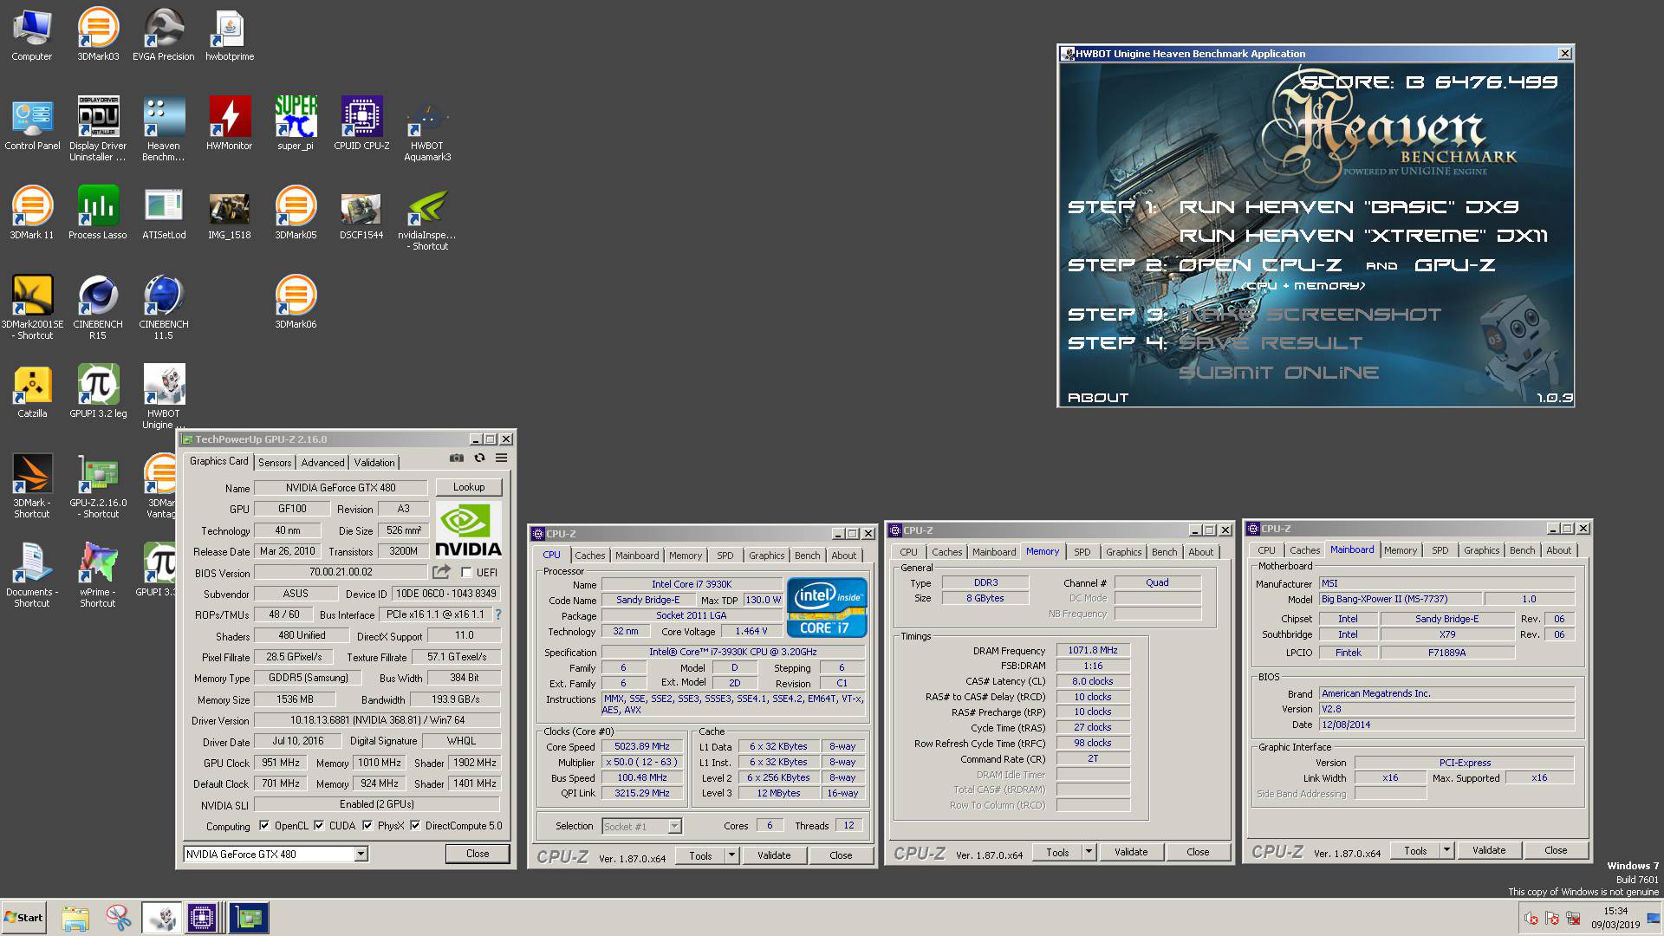Switch to Advanced tab in GPU-Z
The width and height of the screenshot is (1664, 936).
[x=322, y=463]
